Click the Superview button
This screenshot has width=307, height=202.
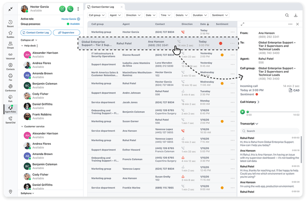coord(67,33)
